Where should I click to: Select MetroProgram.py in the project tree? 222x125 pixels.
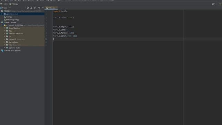pos(12,20)
